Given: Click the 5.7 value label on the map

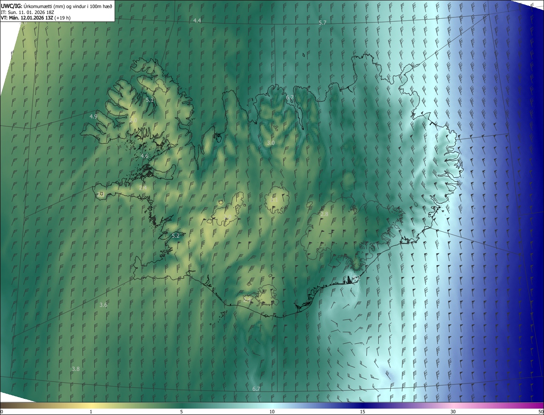Looking at the screenshot, I should click(x=323, y=22).
